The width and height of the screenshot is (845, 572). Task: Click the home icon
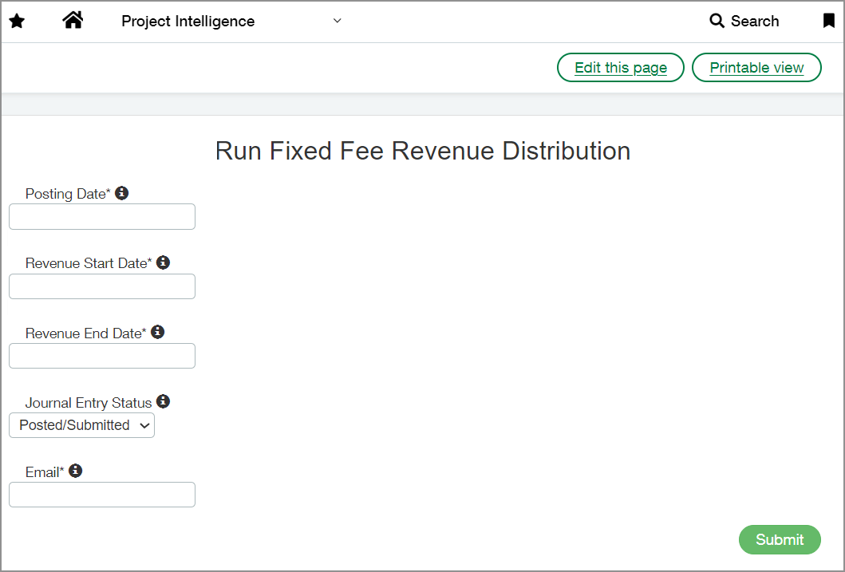(x=73, y=20)
